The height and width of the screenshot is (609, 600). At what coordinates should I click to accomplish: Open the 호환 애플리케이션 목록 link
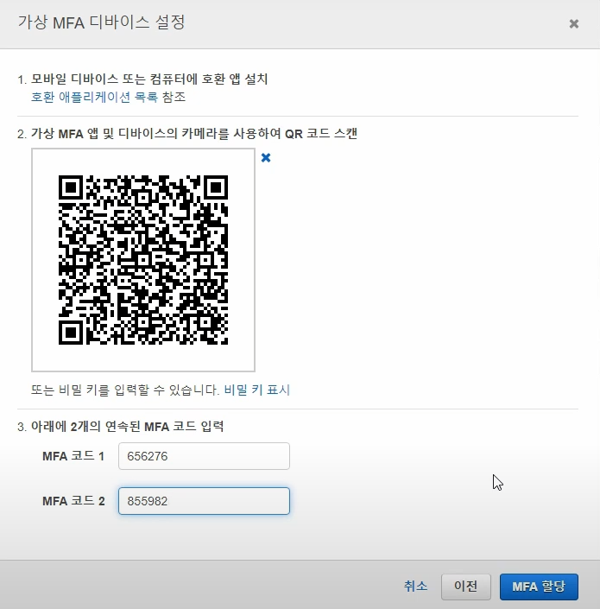tap(94, 97)
